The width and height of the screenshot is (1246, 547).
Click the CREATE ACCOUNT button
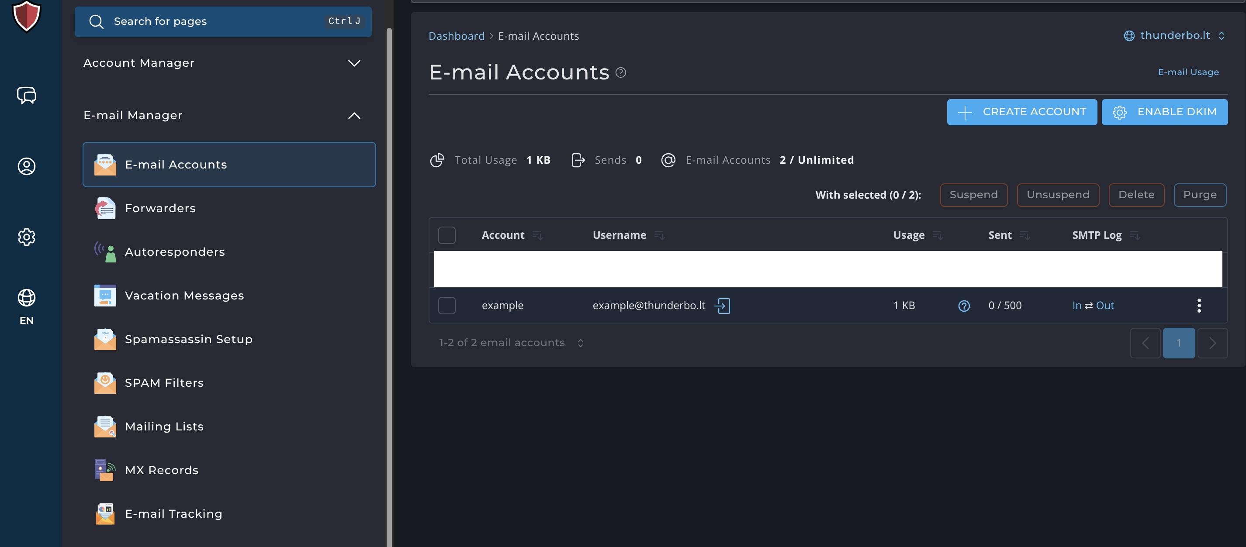tap(1021, 112)
